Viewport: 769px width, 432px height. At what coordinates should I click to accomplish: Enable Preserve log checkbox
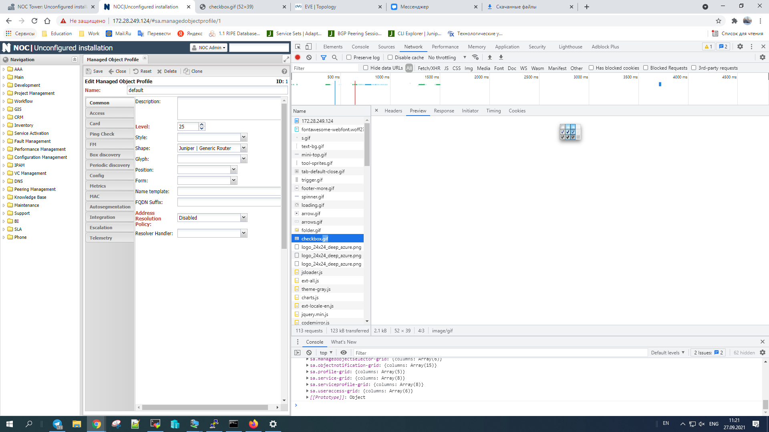pos(349,57)
